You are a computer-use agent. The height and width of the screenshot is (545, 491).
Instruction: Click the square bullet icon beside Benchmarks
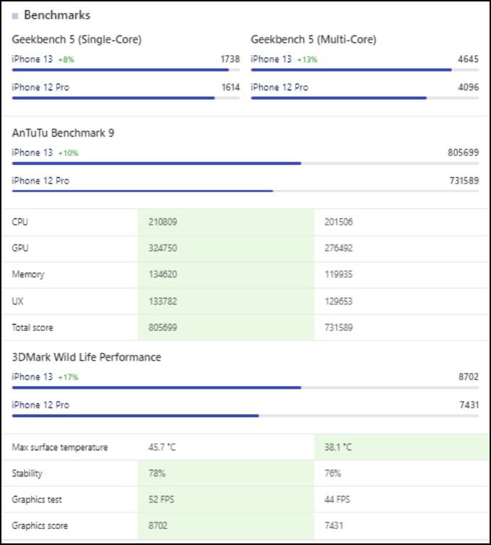(x=15, y=16)
